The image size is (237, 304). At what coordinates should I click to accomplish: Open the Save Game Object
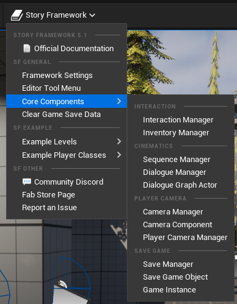click(181, 277)
